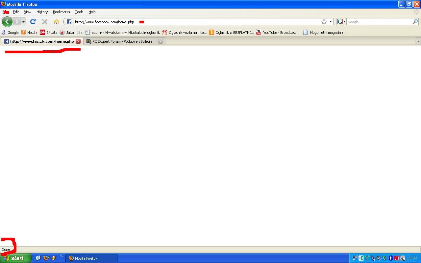The image size is (421, 263).
Task: Open the search engine selector dropdown
Action: pos(341,22)
